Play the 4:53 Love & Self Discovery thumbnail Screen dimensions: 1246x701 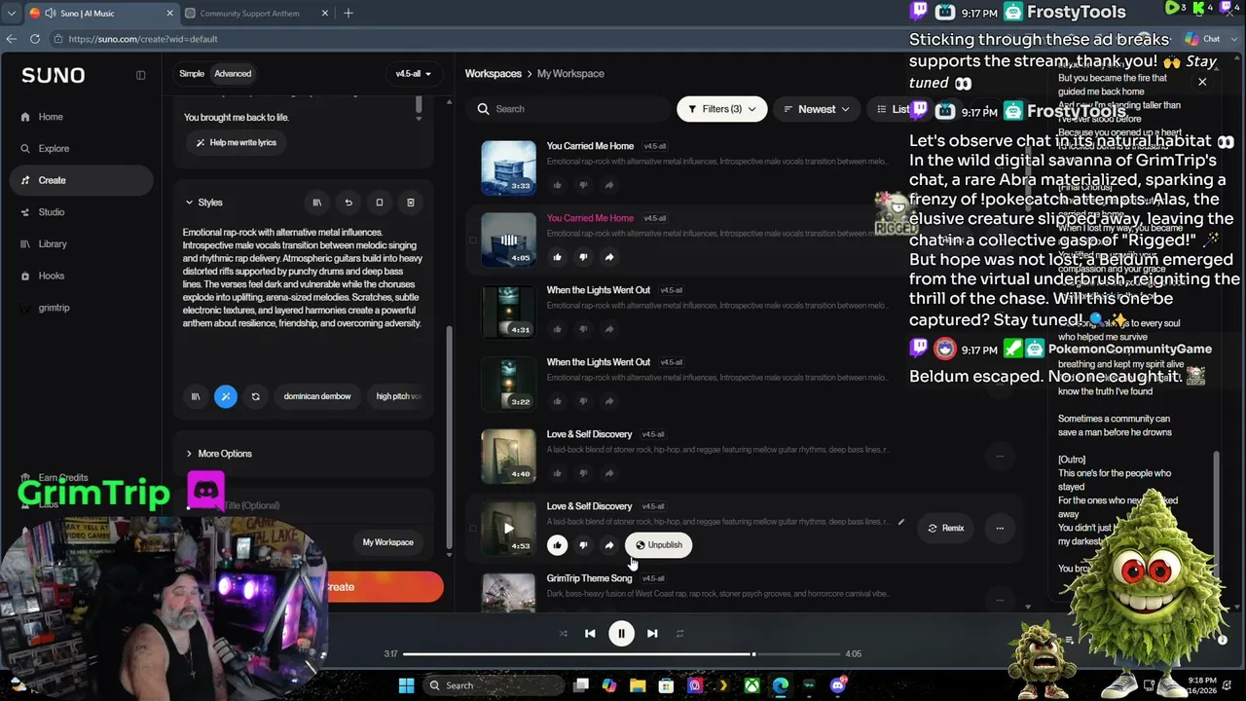(508, 529)
